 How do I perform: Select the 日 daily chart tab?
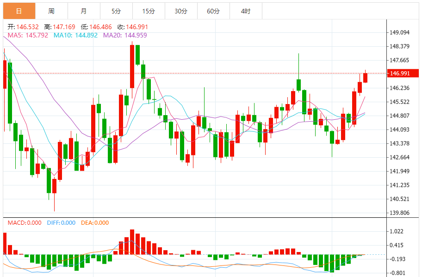click(x=19, y=11)
